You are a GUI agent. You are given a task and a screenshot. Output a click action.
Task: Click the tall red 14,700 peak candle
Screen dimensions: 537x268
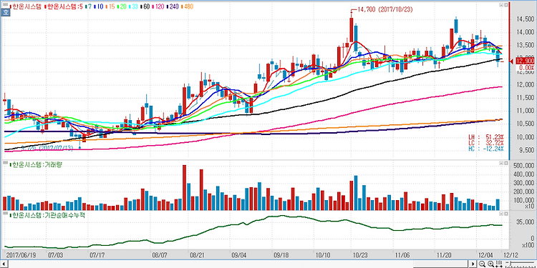pos(352,30)
